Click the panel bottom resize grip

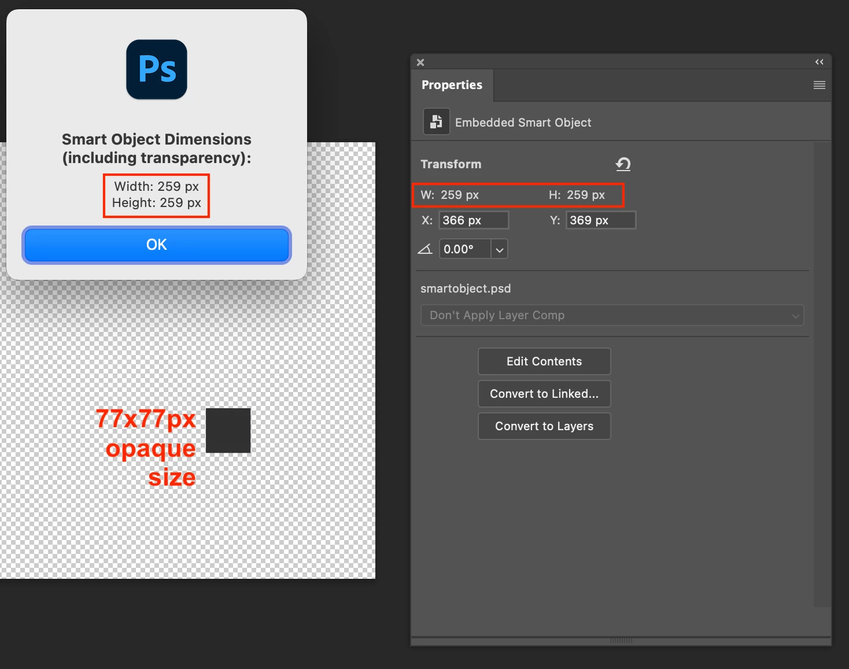(x=621, y=641)
